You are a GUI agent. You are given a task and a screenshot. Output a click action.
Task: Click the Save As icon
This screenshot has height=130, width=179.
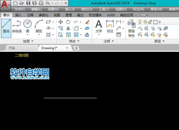[34, 3]
